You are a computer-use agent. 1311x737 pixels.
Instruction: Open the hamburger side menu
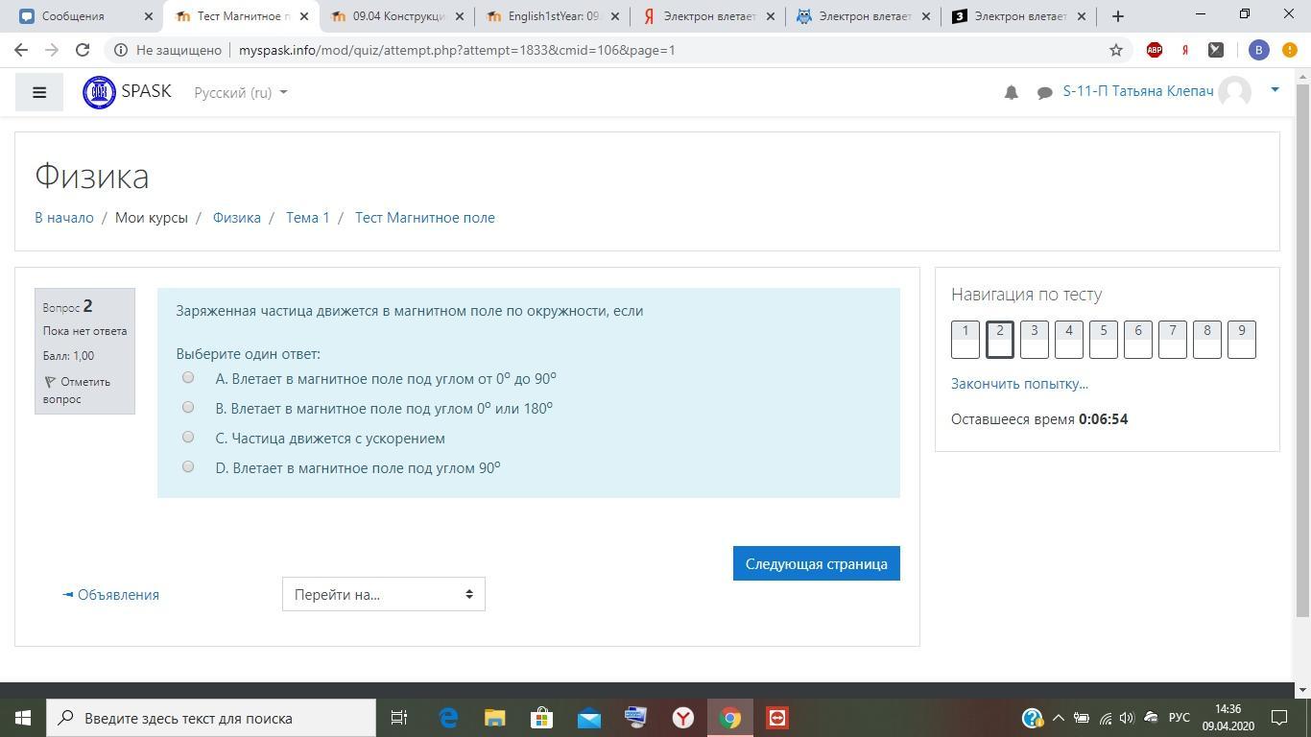point(39,92)
